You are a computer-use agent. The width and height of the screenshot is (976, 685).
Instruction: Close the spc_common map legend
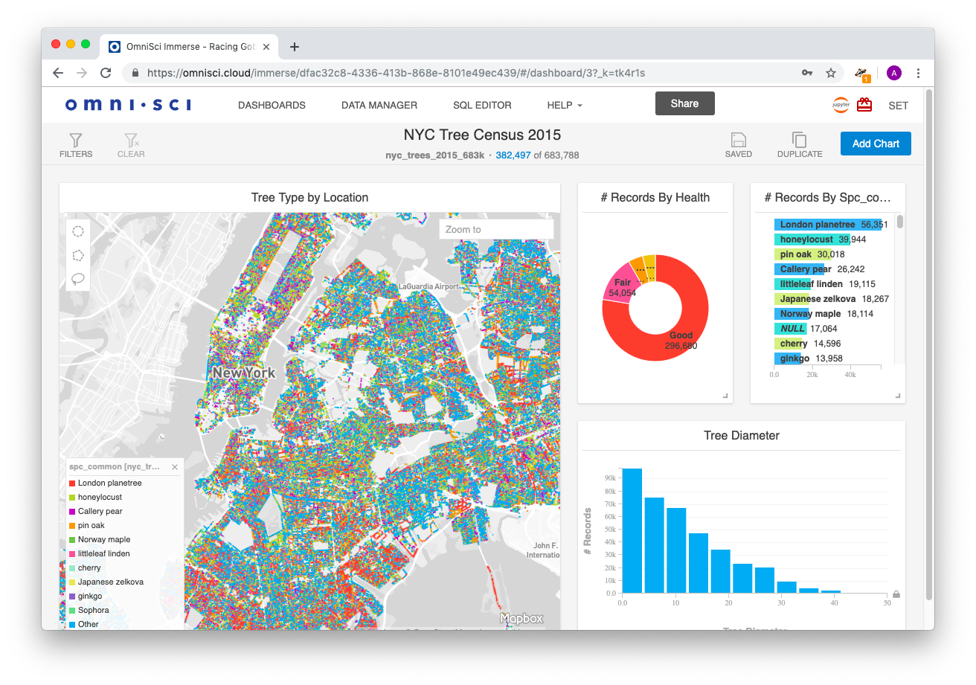[x=175, y=467]
